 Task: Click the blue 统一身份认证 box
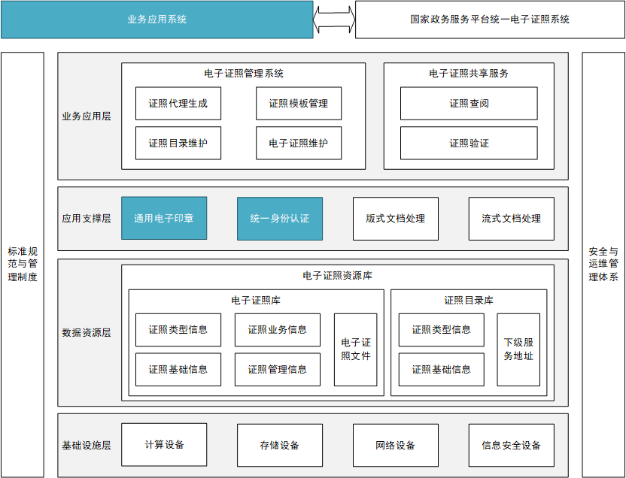(x=280, y=219)
